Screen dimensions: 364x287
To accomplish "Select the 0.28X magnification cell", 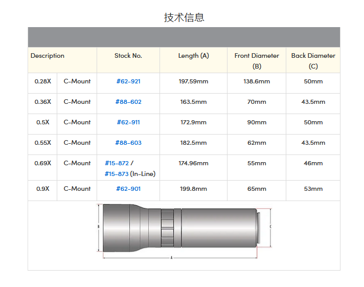I will [42, 81].
